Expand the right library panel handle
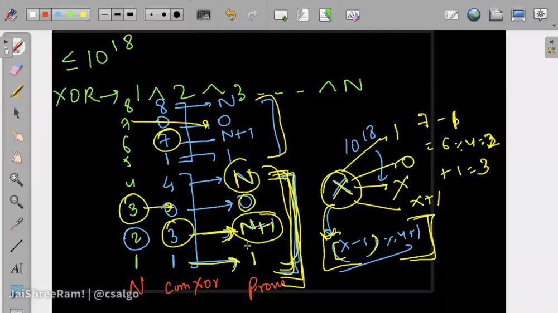558x313 pixels. click(x=551, y=47)
